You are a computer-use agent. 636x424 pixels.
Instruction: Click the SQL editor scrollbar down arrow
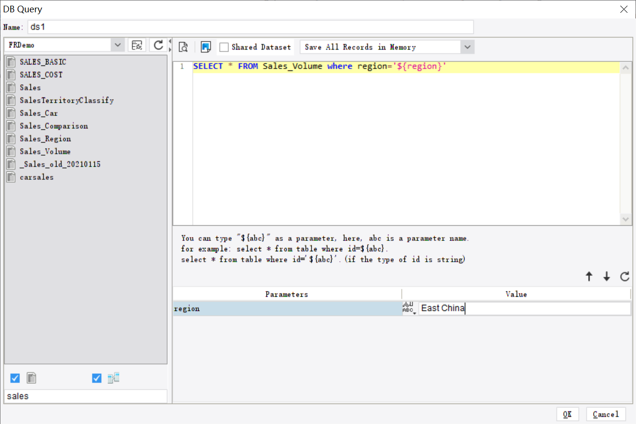coord(626,219)
